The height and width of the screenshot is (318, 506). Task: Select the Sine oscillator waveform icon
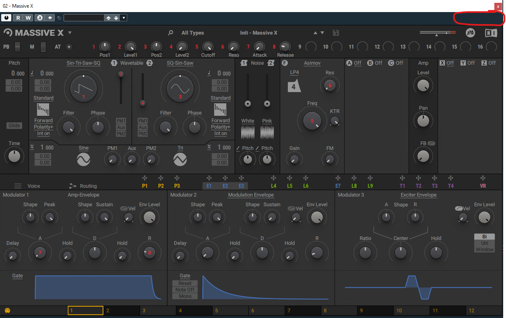pos(84,160)
